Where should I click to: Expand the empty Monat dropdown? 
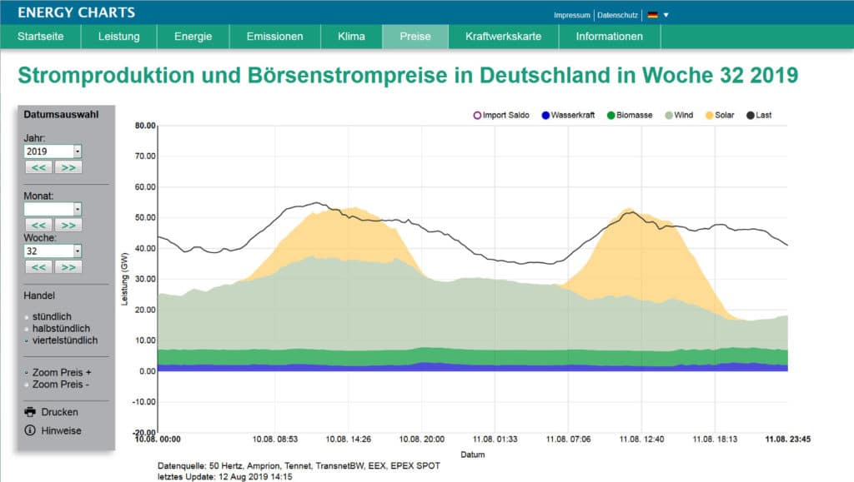pyautogui.click(x=53, y=209)
